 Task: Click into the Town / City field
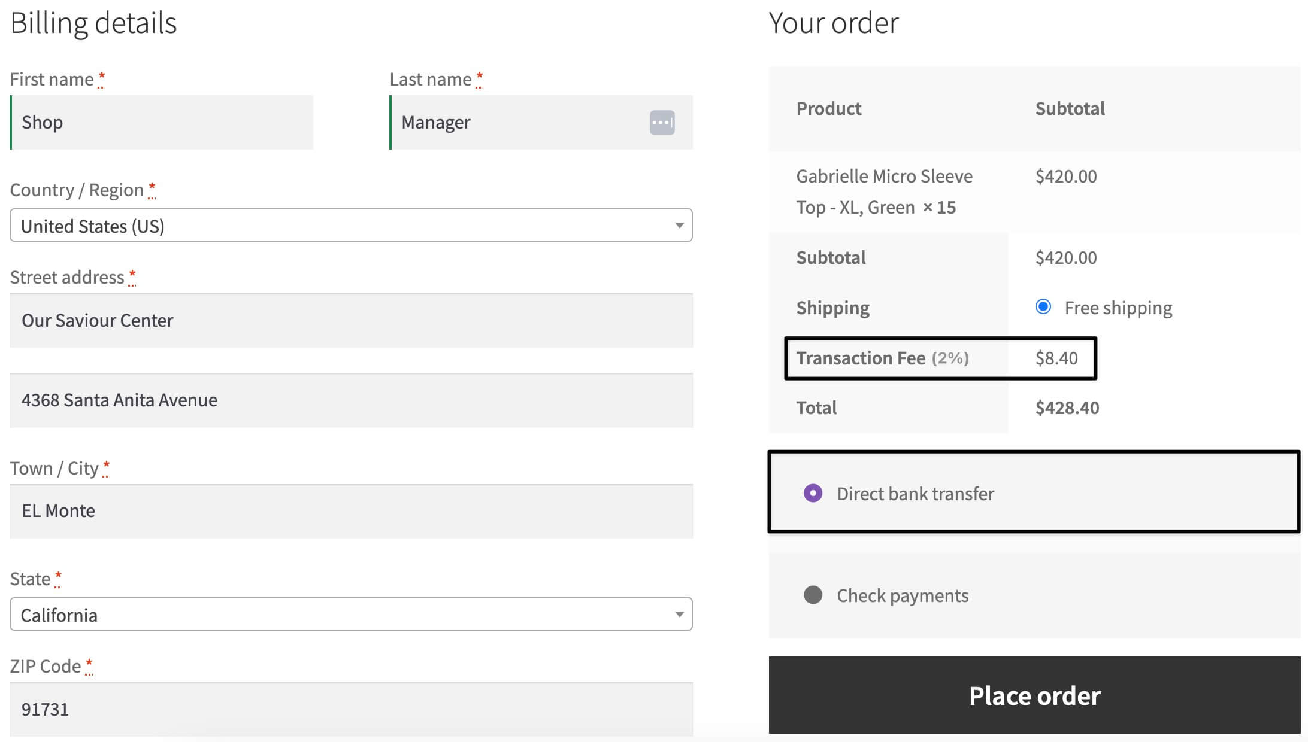[x=351, y=510]
